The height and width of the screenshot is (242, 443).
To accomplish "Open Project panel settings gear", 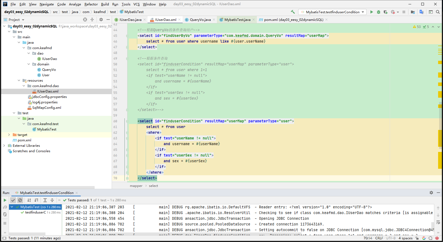I will click(101, 20).
